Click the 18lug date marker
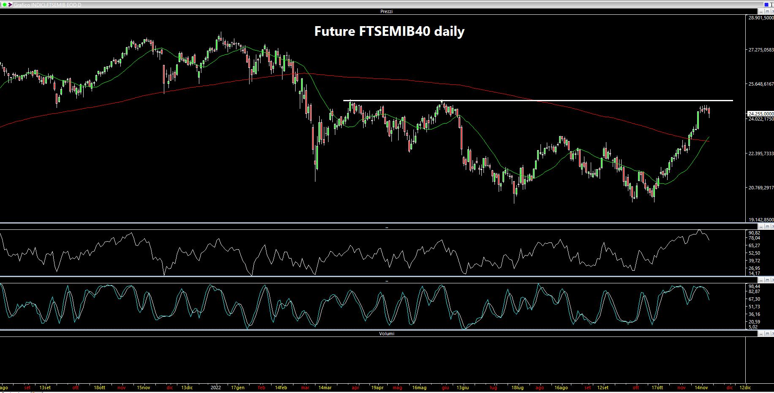This screenshot has height=393, width=774. click(x=517, y=388)
